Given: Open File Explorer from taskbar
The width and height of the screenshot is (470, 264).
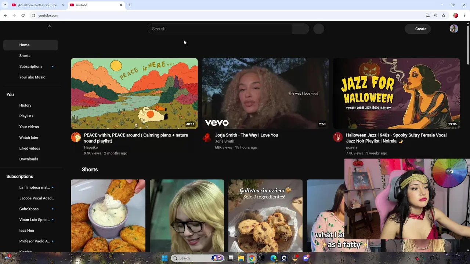Looking at the screenshot, I should tap(241, 258).
